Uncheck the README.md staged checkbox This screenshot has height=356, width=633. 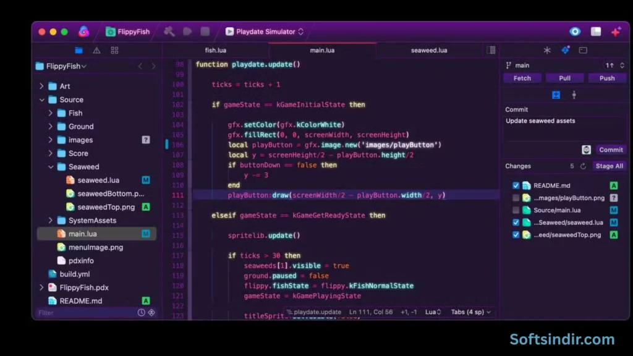click(516, 185)
